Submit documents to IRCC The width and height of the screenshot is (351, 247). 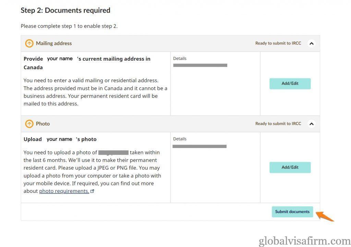click(x=292, y=212)
